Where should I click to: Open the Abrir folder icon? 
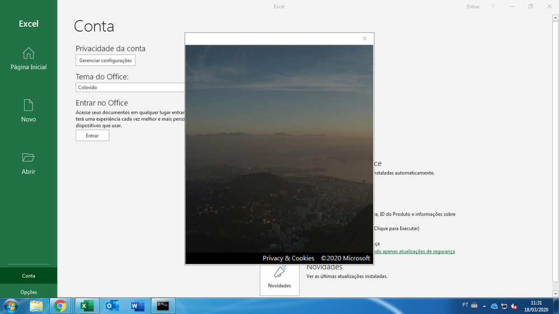coord(29,158)
